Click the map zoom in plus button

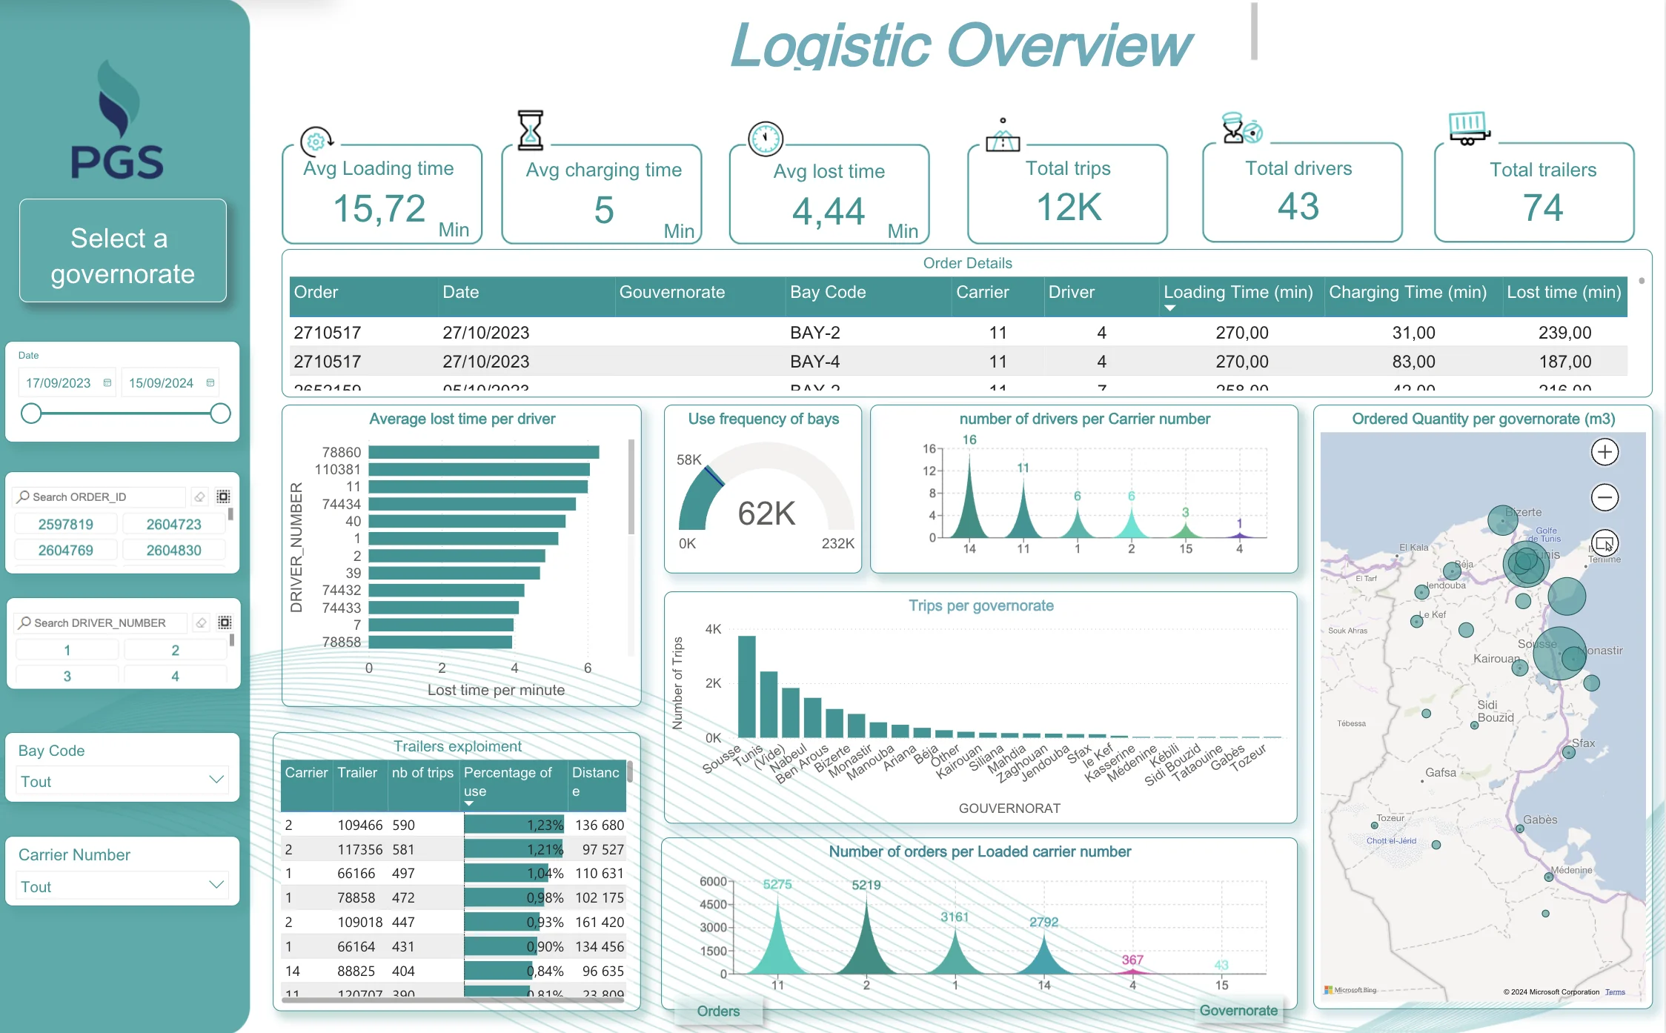[x=1604, y=452]
